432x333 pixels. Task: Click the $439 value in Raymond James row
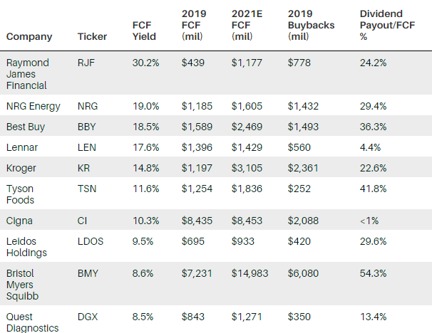(193, 63)
